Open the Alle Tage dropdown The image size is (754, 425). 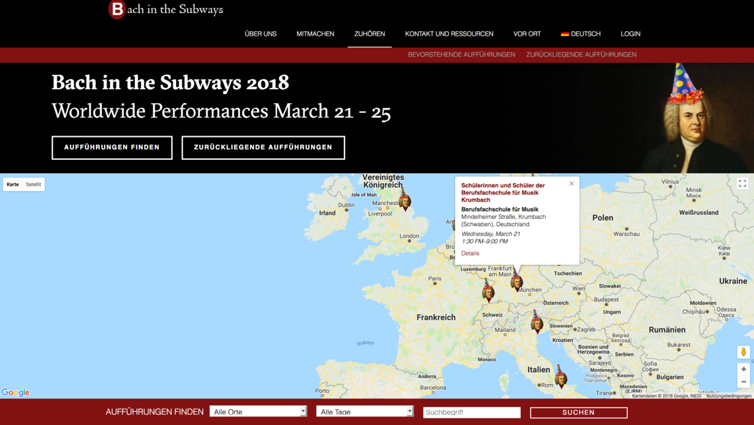click(x=365, y=412)
